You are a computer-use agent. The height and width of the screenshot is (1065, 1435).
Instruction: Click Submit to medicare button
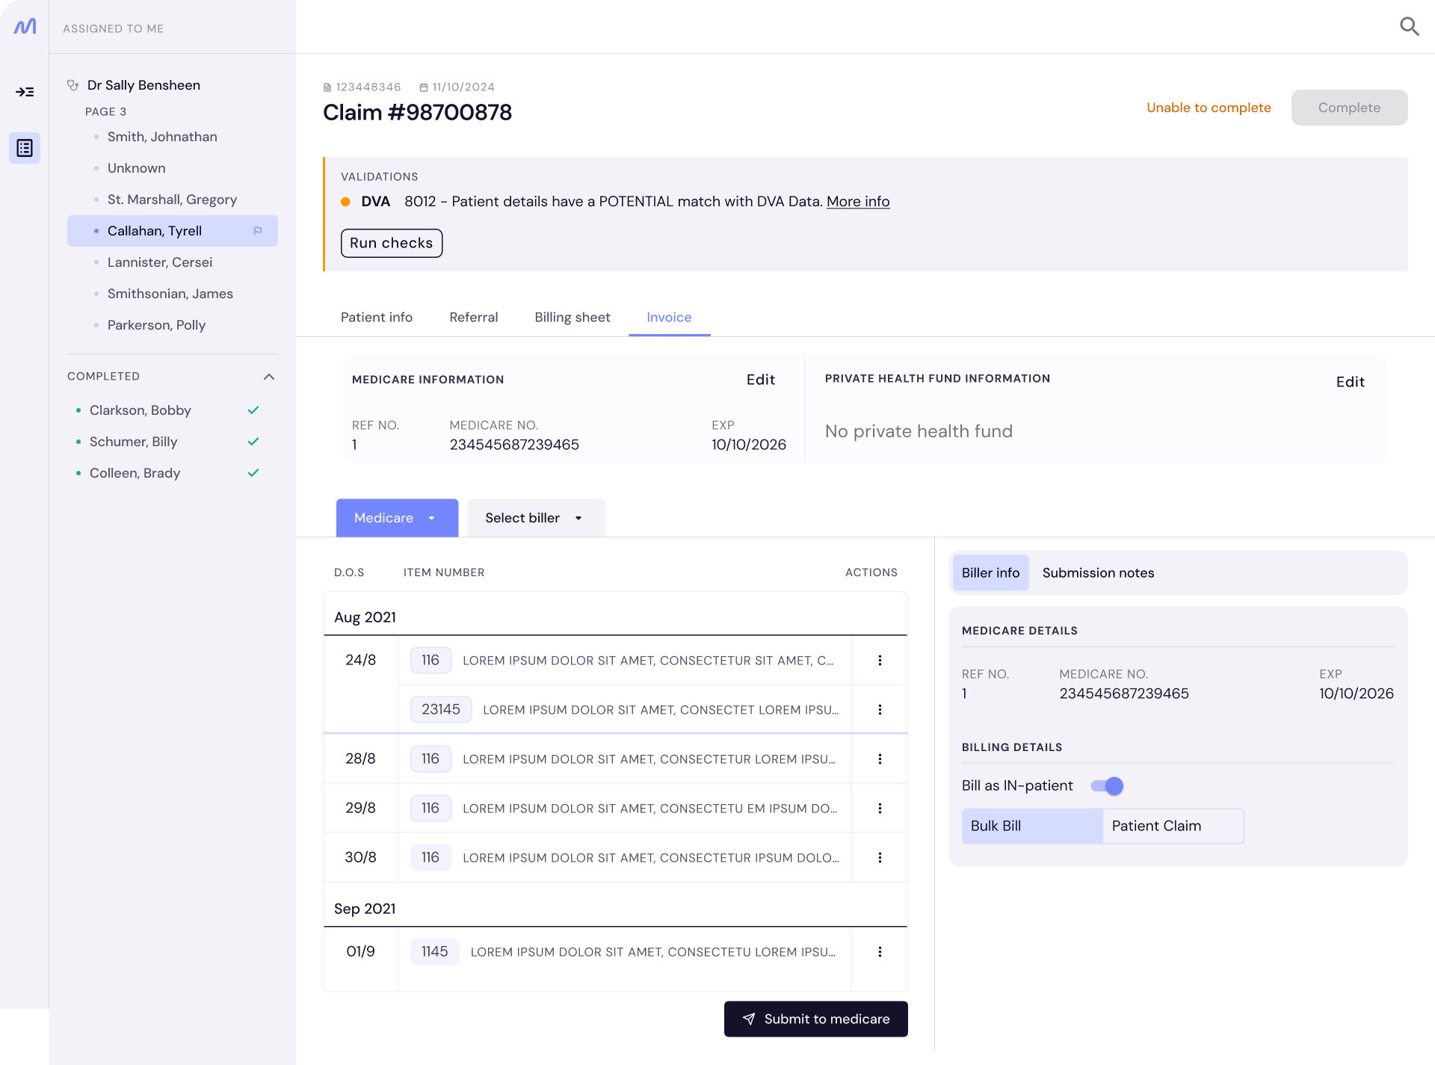(816, 1019)
